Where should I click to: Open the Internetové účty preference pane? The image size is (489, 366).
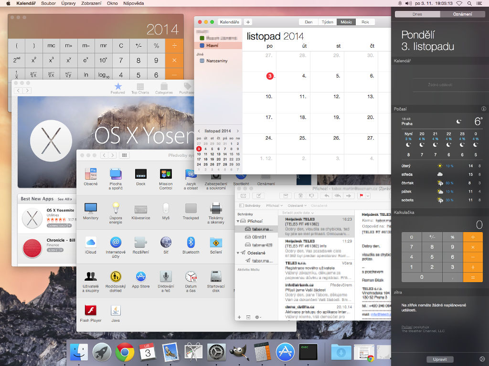116,247
